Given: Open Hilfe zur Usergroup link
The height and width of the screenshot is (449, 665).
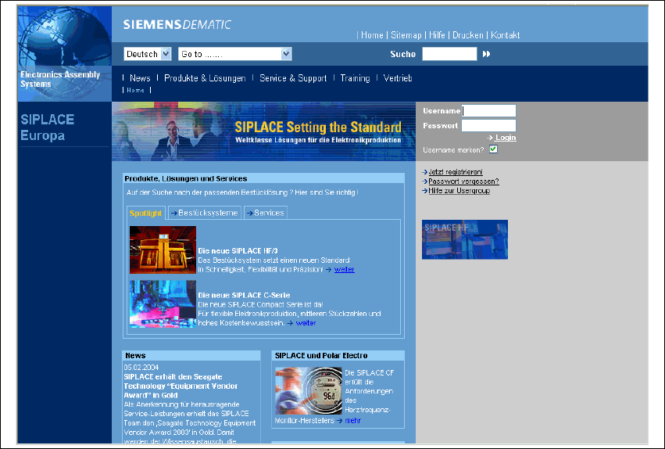Looking at the screenshot, I should 459,191.
